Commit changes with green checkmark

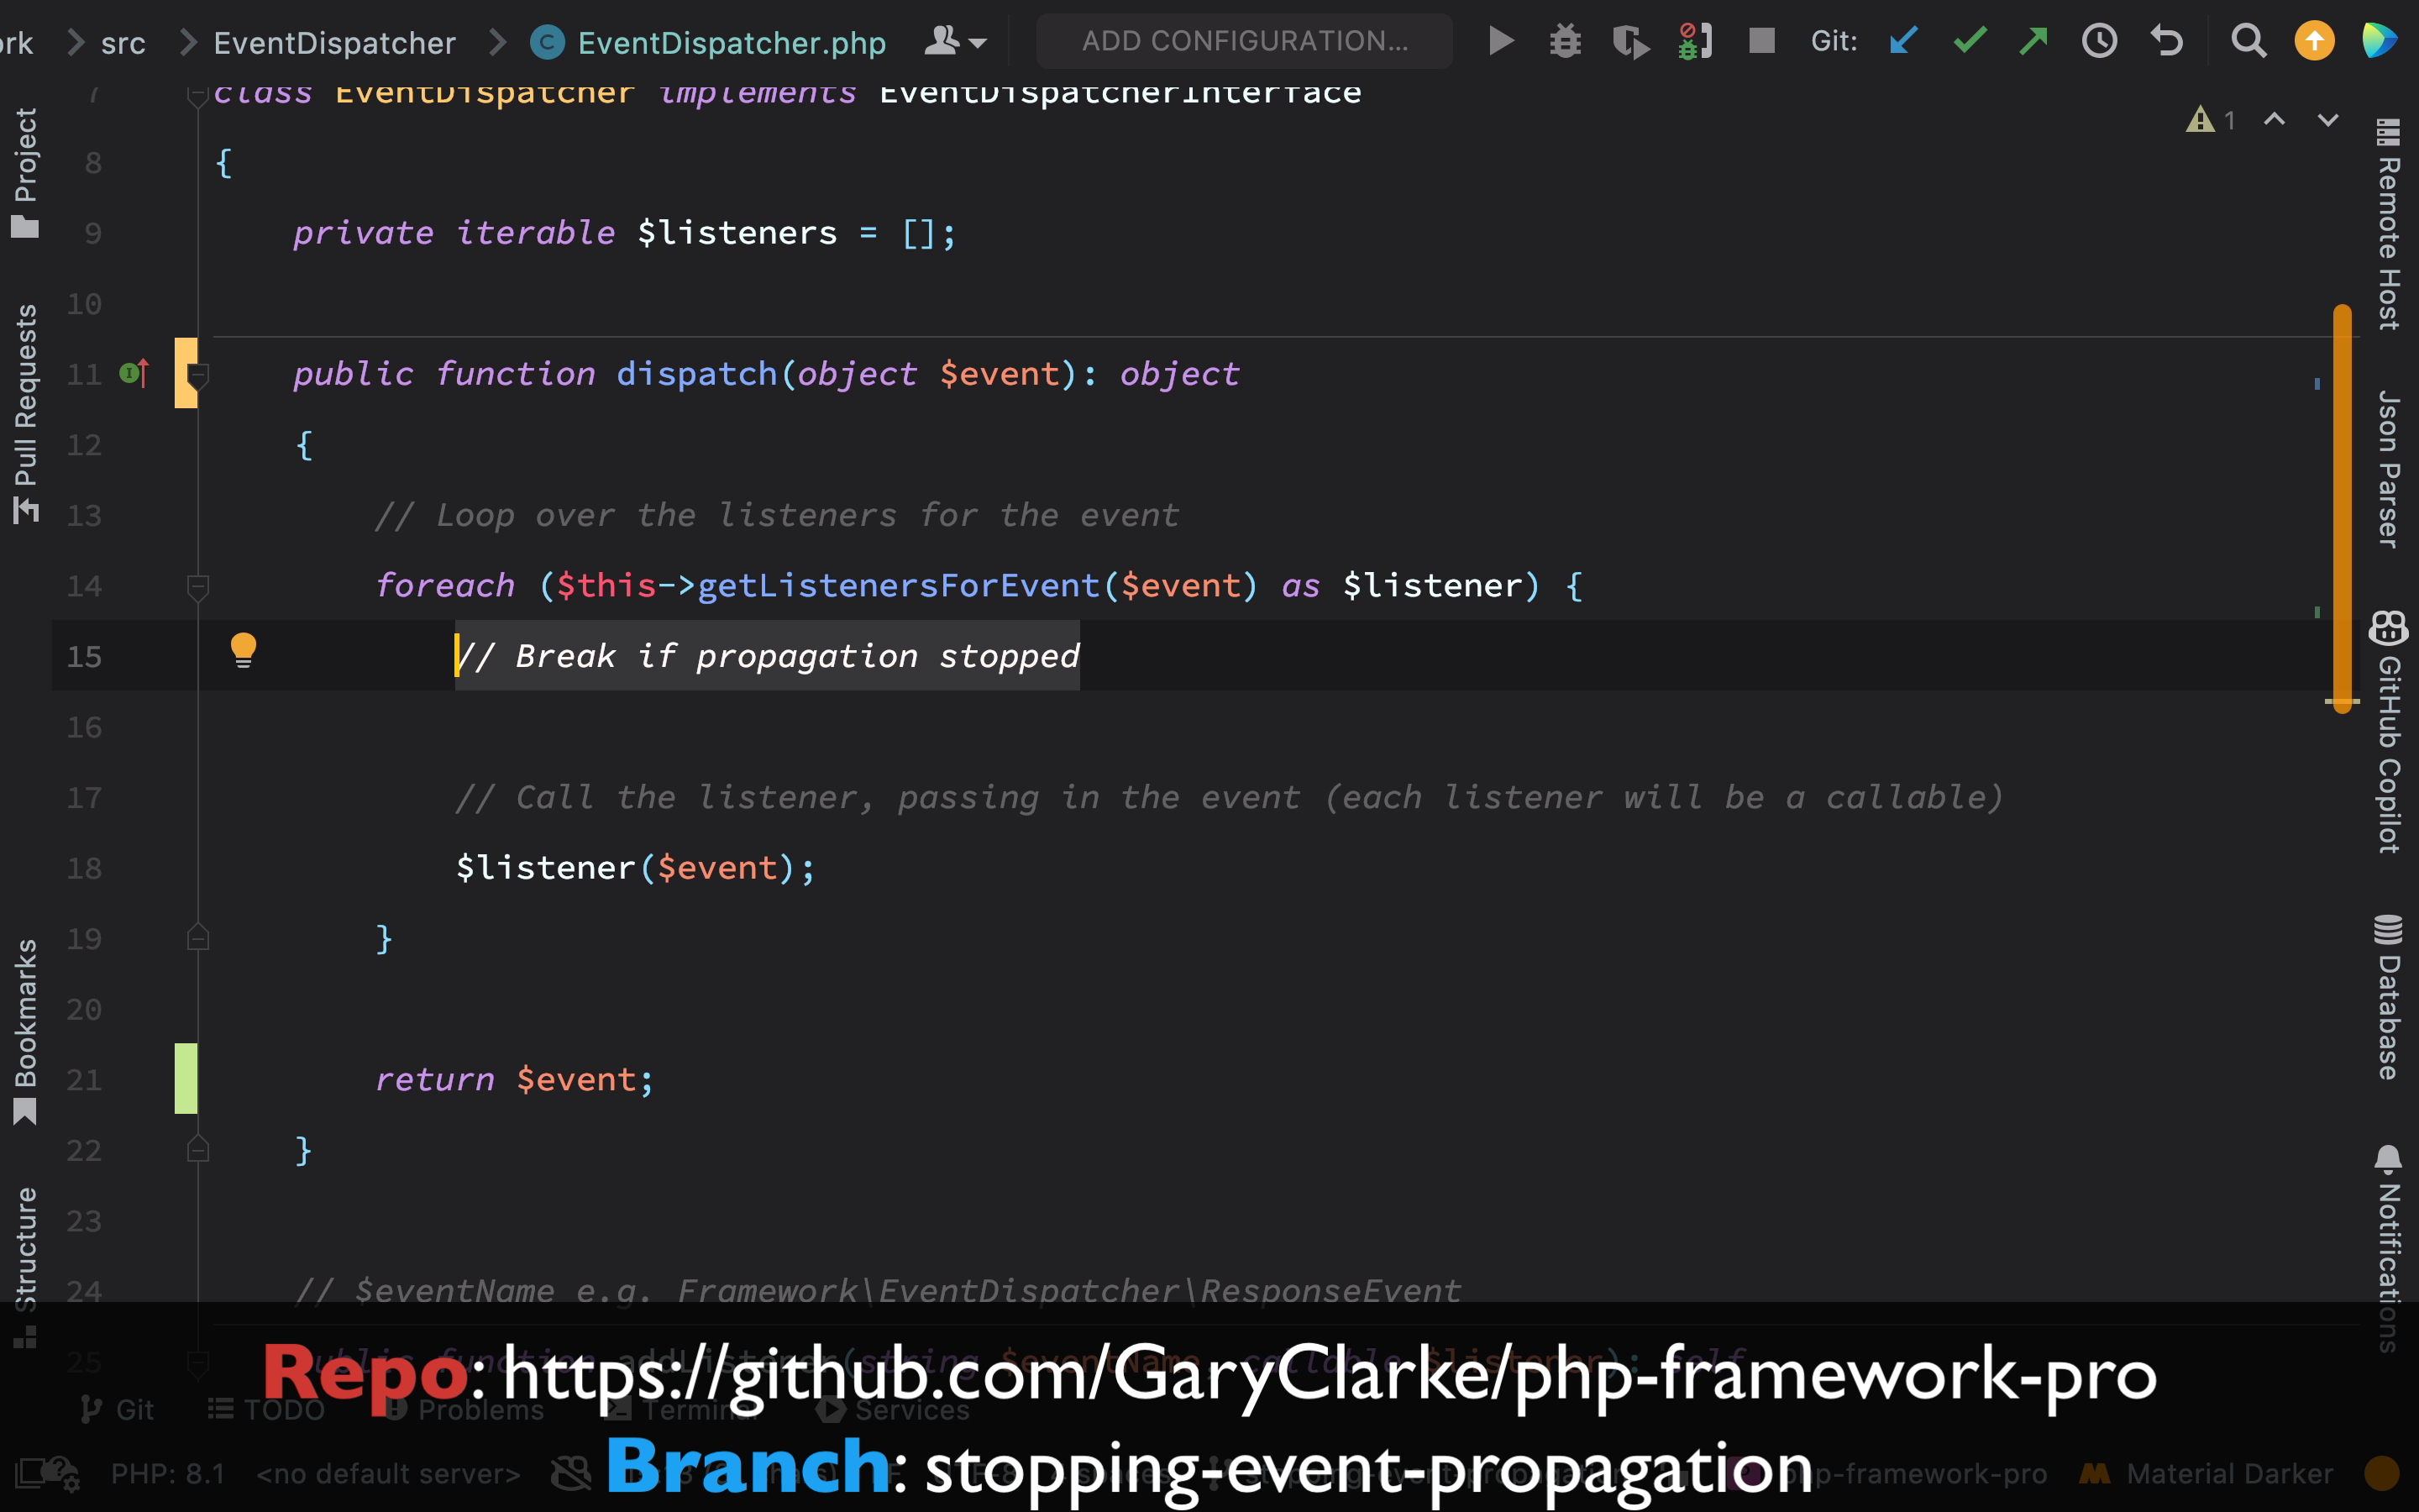pos(1969,41)
